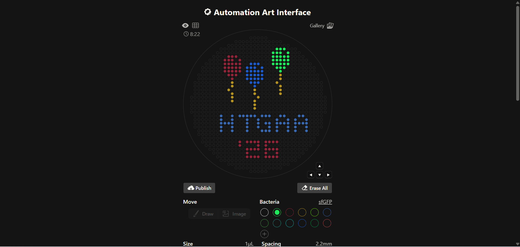Switch to Image mode
The width and height of the screenshot is (520, 247).
(234, 214)
